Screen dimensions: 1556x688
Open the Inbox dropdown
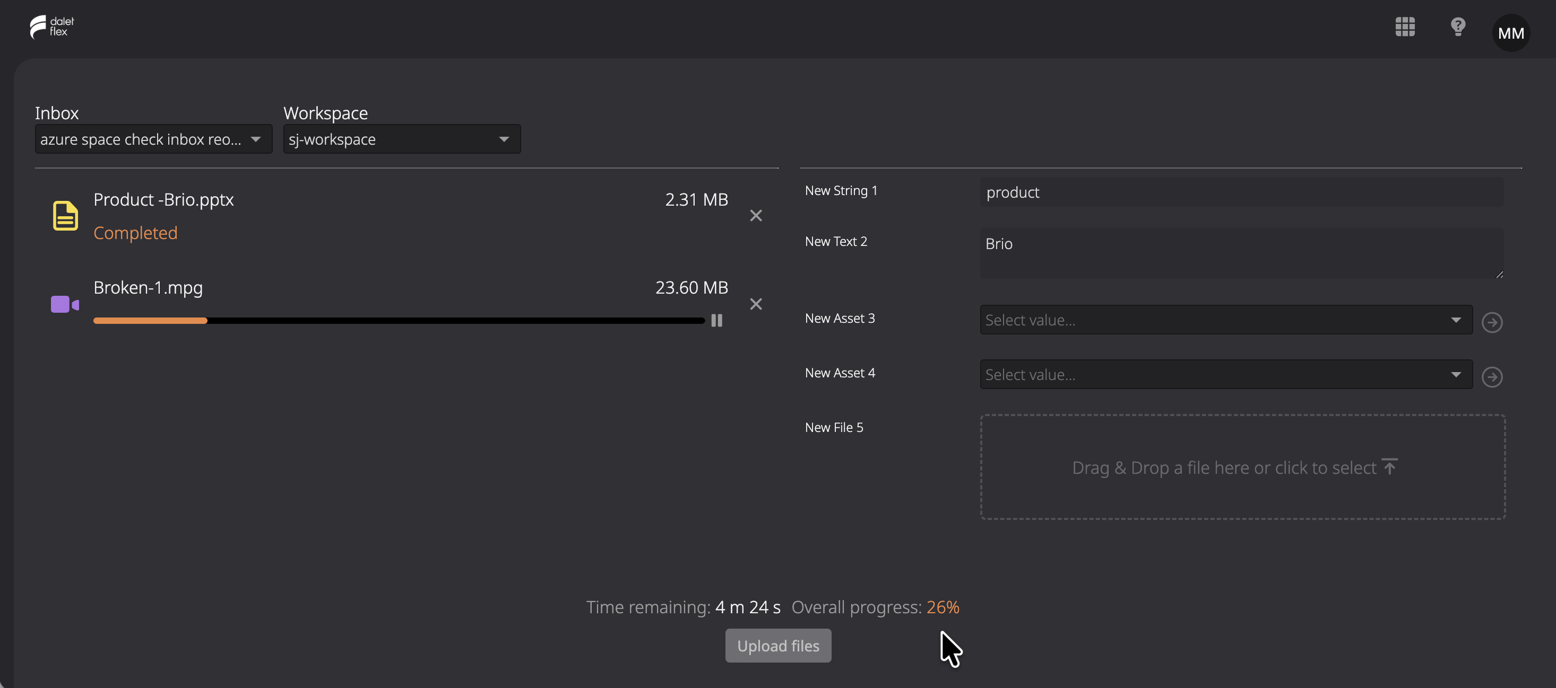coord(153,139)
